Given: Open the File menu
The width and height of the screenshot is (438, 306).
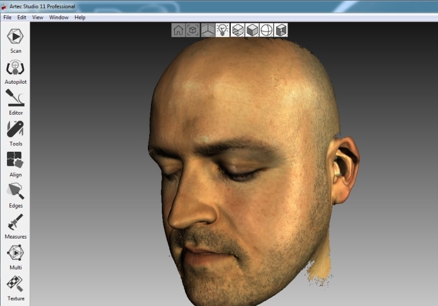Looking at the screenshot, I should tap(8, 17).
